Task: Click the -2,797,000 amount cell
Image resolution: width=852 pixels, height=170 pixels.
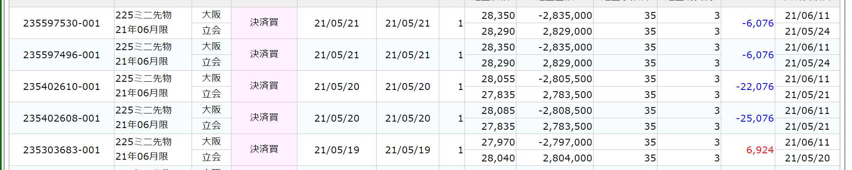Action: (x=555, y=142)
